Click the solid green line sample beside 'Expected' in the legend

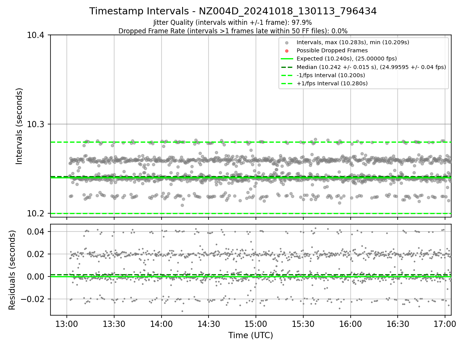(x=287, y=59)
